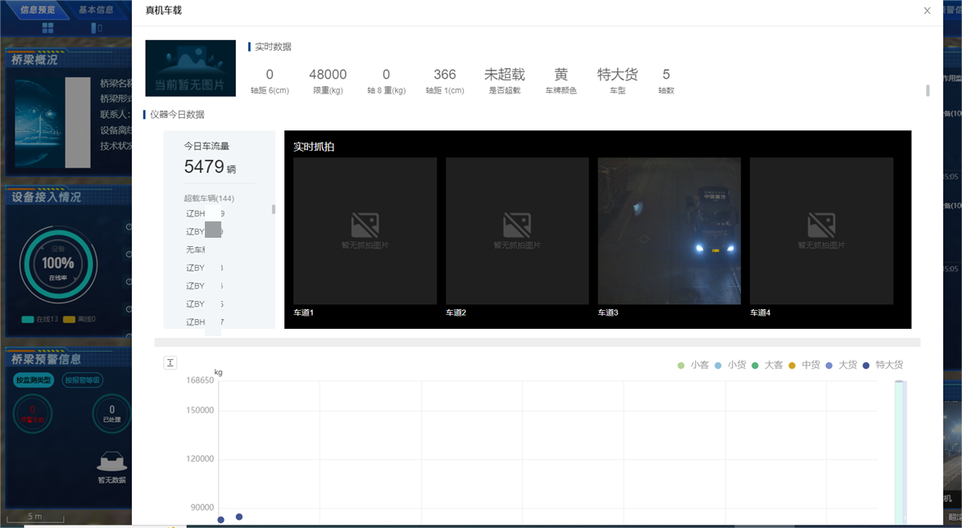This screenshot has height=528, width=962.
Task: Hide the 中货 series in chart legend
Action: pos(805,365)
